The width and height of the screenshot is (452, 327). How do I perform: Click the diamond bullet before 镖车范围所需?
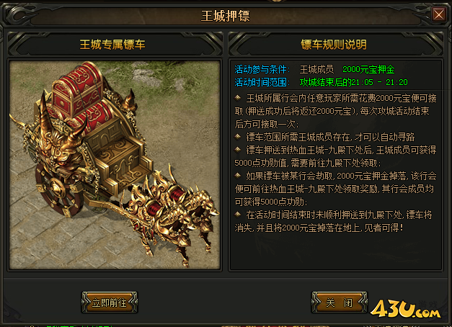[x=237, y=137]
